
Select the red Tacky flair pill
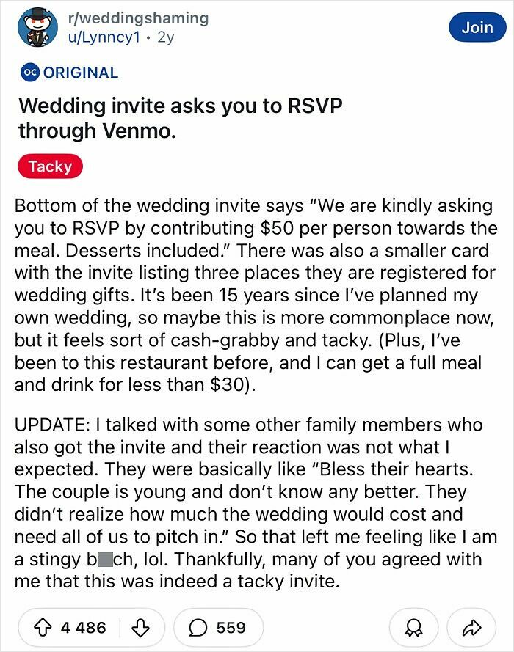pos(49,166)
